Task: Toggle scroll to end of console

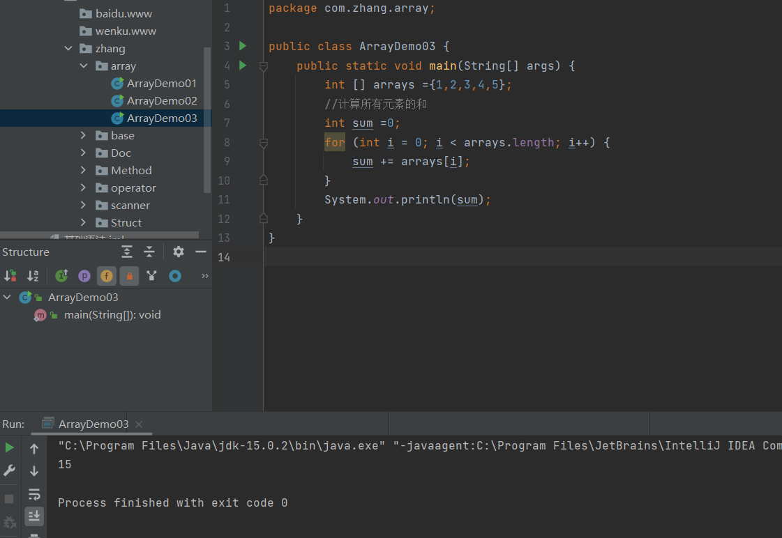Action: pos(34,516)
